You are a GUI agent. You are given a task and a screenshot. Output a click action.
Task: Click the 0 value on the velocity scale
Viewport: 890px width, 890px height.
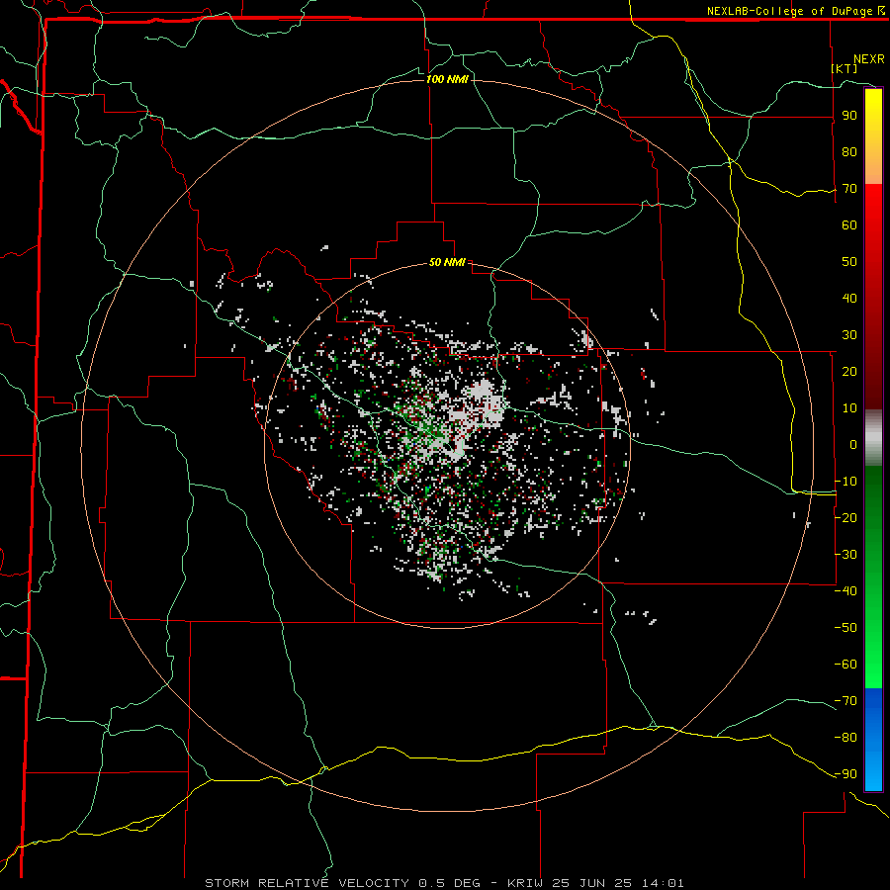pos(853,444)
